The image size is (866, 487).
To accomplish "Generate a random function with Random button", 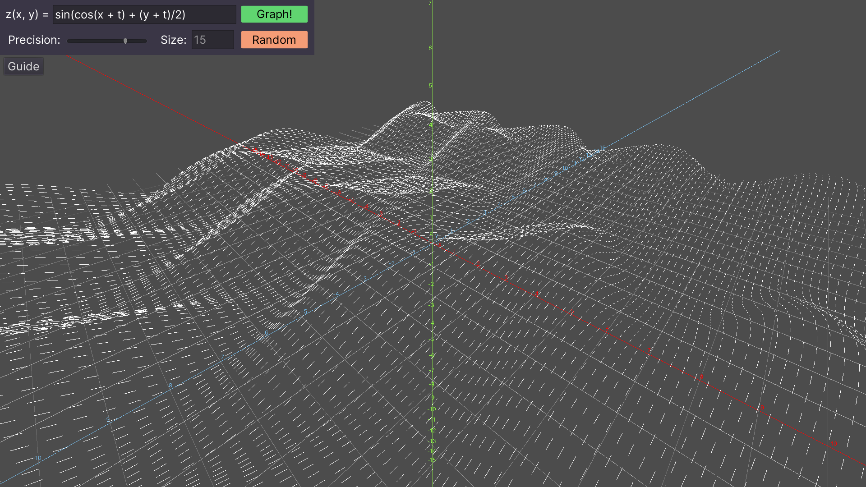I will (x=274, y=40).
